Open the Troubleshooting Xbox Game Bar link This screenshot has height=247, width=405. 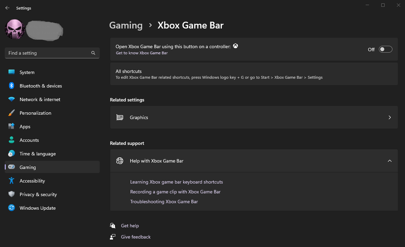point(164,202)
